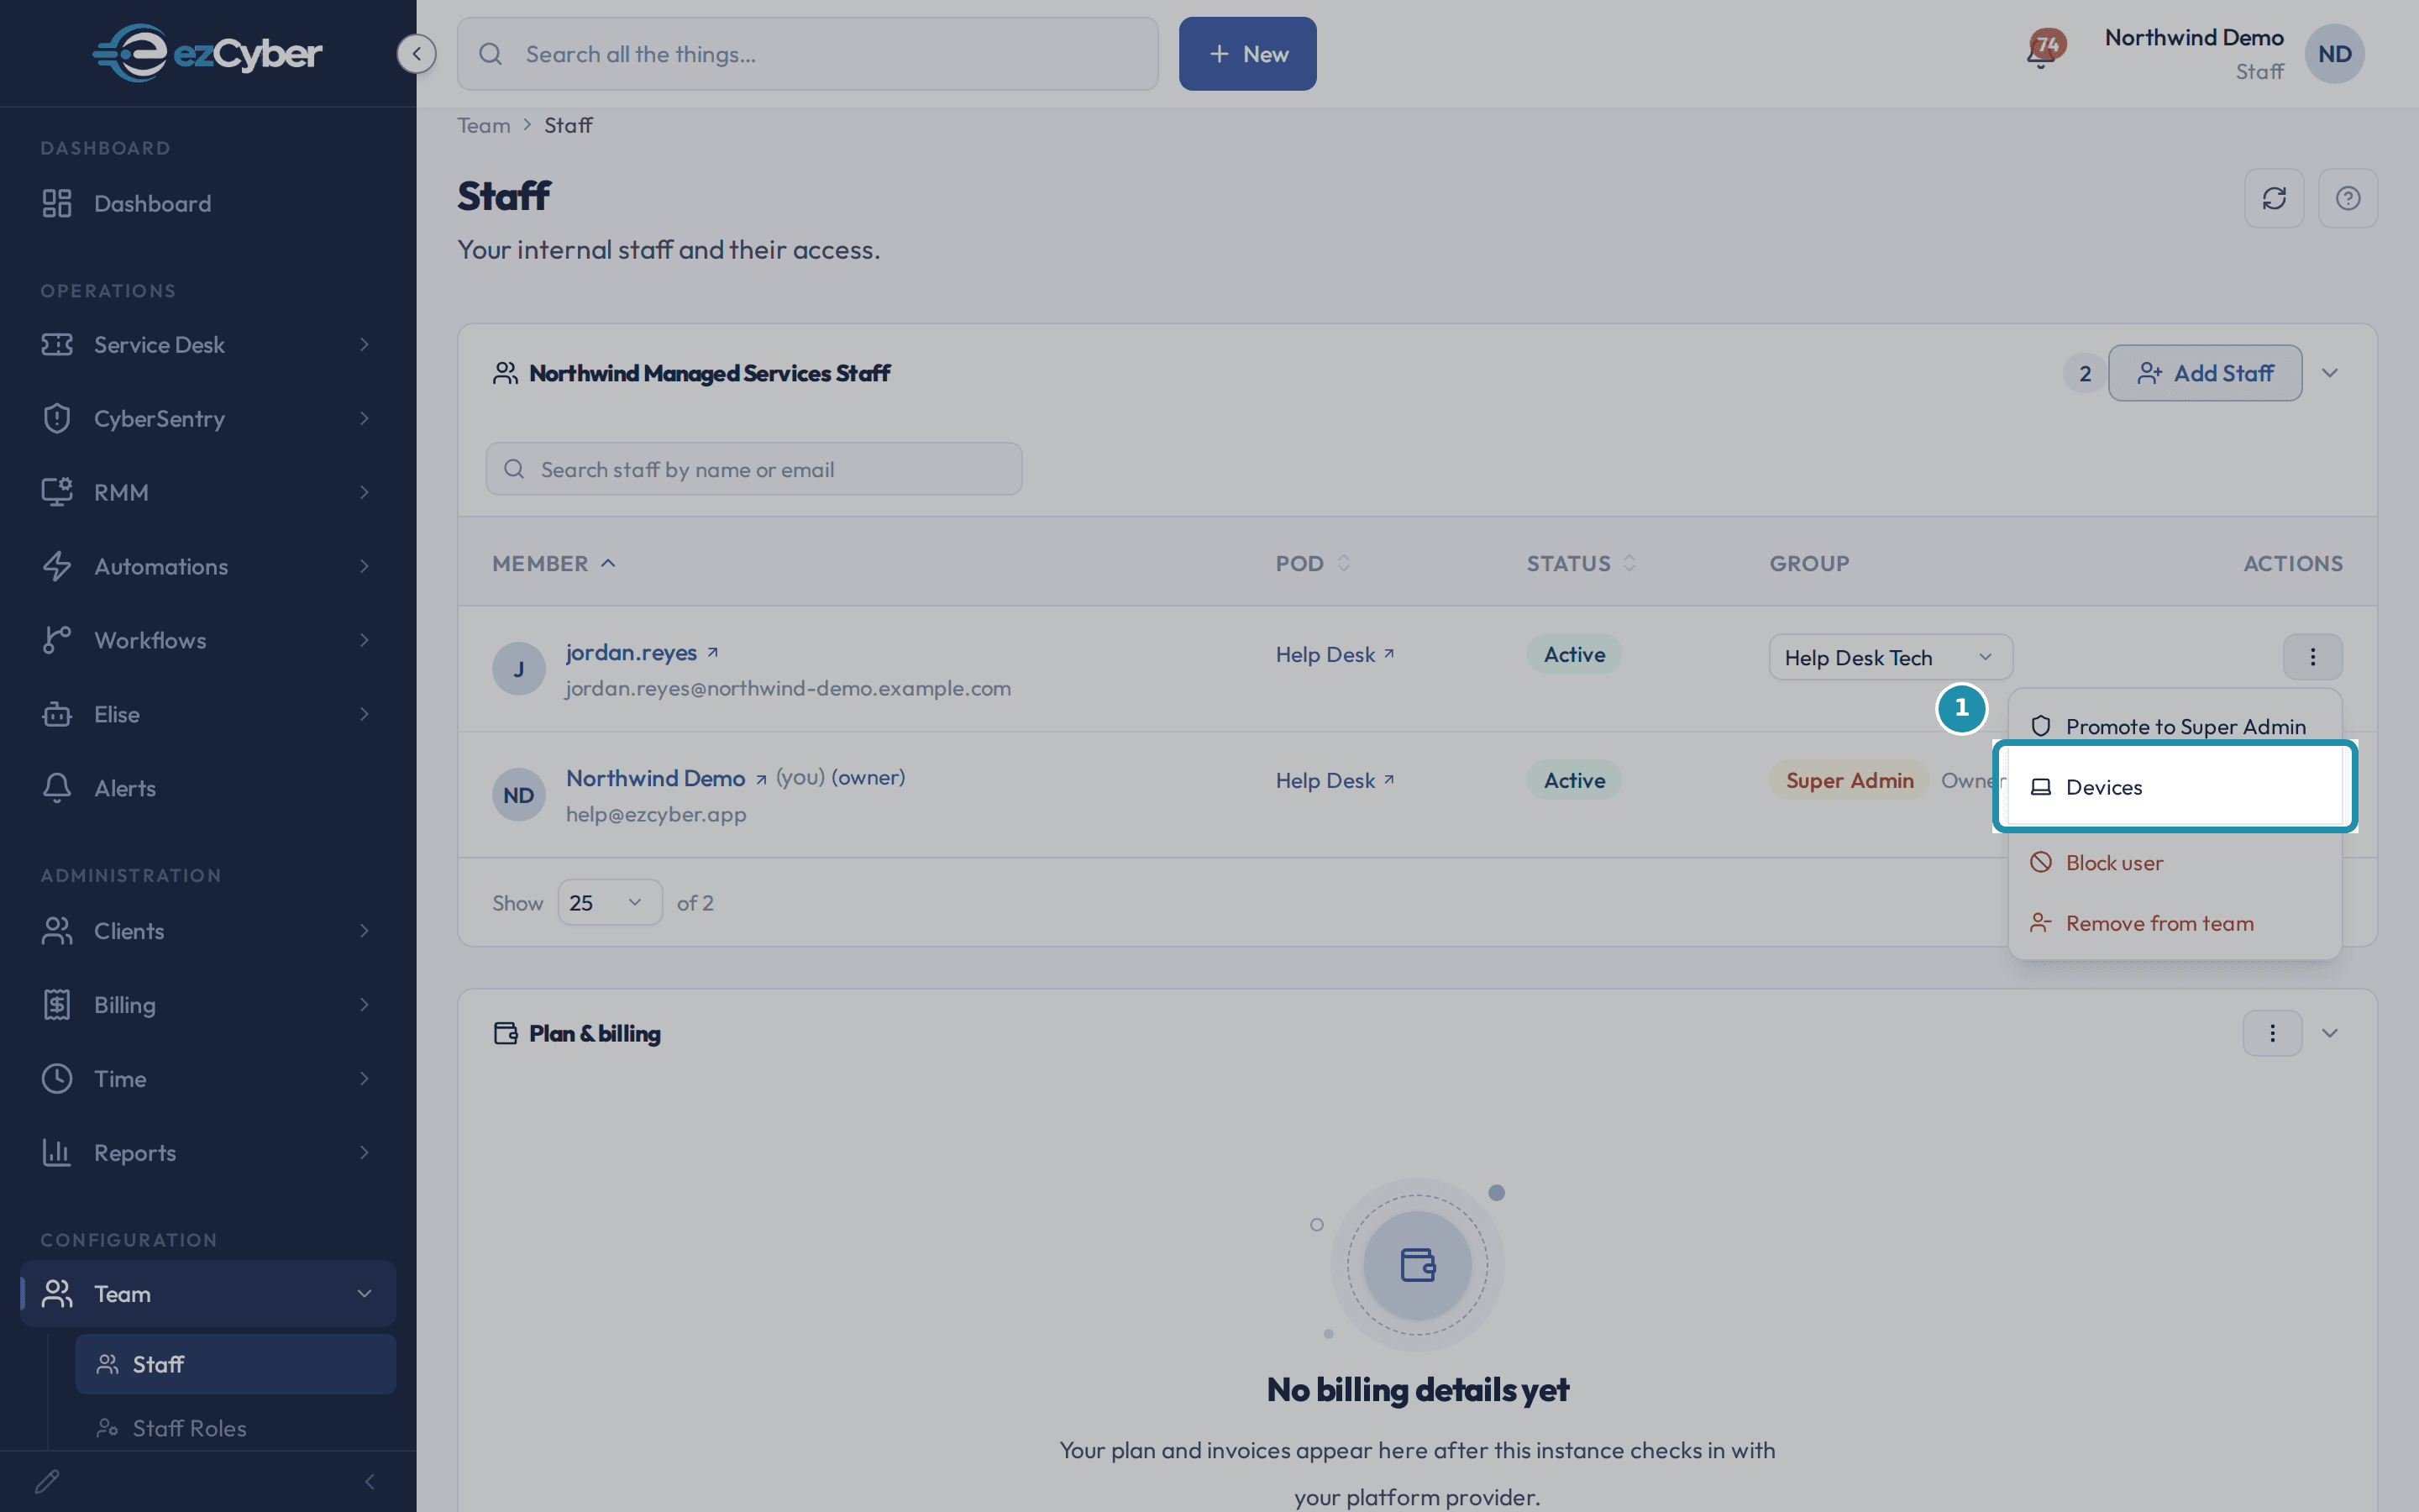Click Add Staff button

pos(2205,373)
